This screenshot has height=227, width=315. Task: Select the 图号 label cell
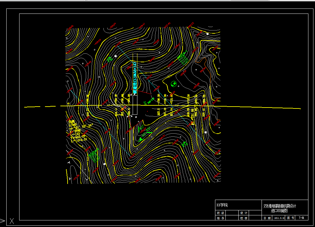[290, 218]
